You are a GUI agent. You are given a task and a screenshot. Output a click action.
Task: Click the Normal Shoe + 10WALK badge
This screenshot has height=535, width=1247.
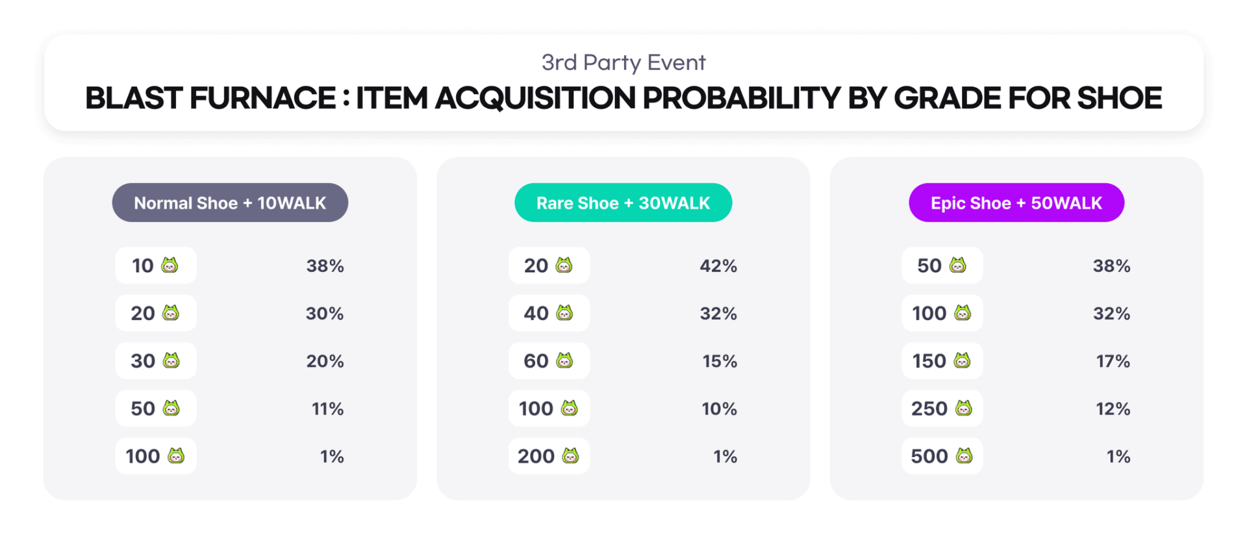coord(230,203)
